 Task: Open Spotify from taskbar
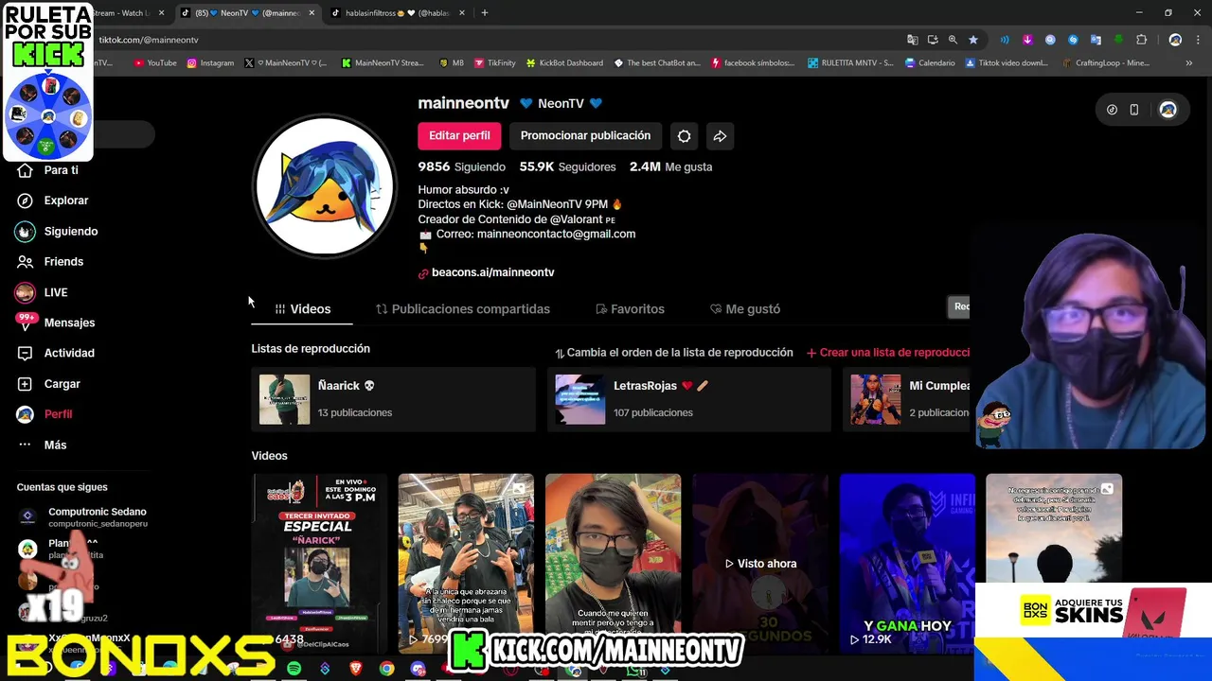(x=294, y=669)
